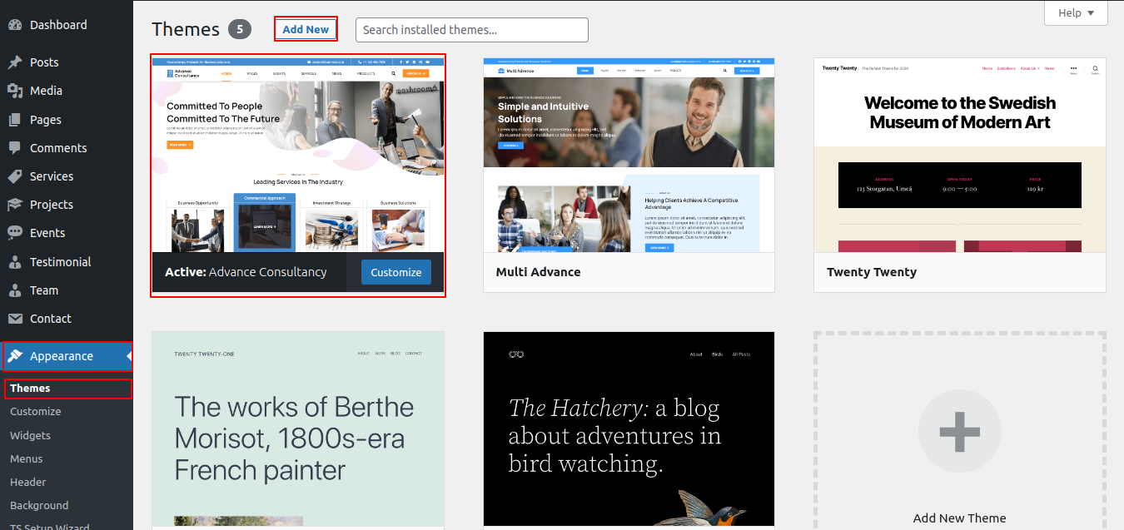Click the Dashboard gauge icon

coord(15,25)
